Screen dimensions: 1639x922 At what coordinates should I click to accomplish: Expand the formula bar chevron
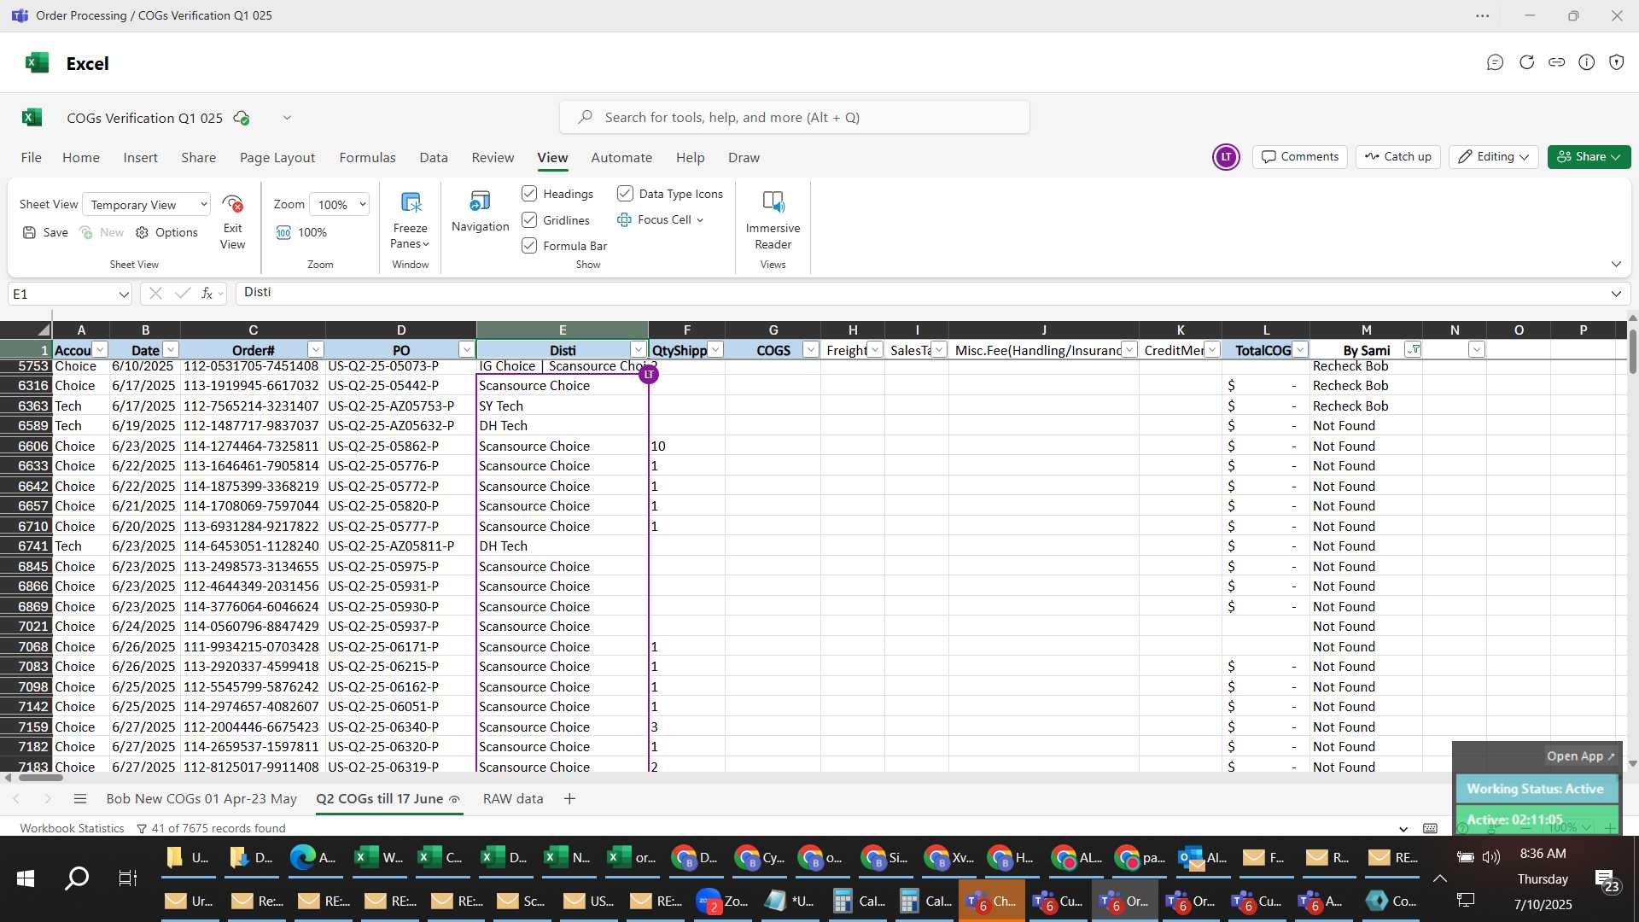[1616, 294]
